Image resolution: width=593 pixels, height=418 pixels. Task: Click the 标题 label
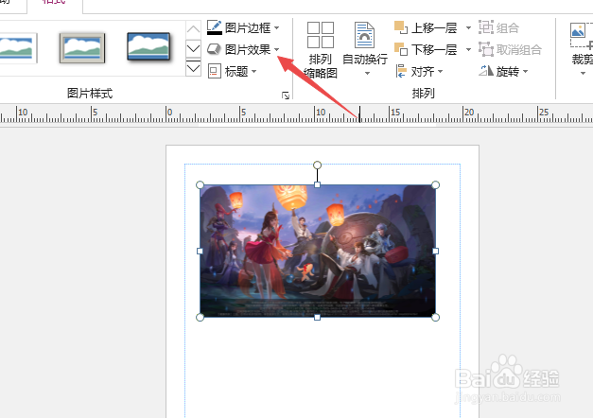pos(236,71)
